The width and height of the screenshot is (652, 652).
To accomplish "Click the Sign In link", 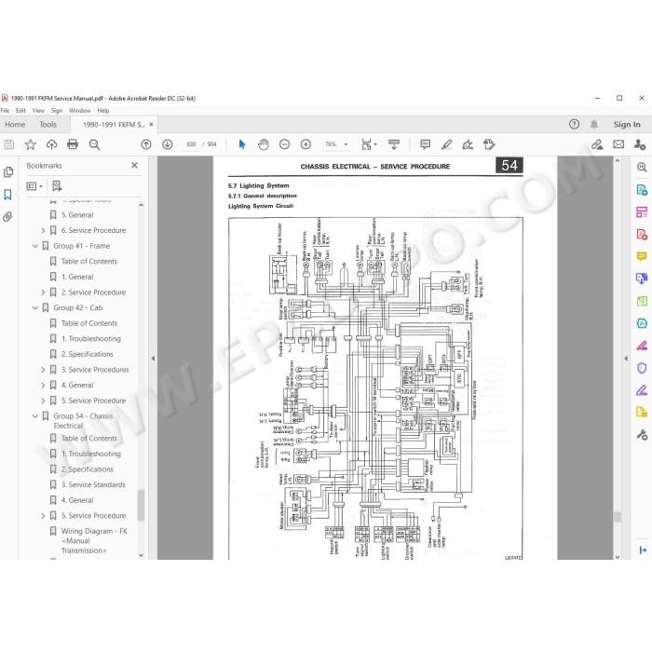I will point(627,124).
